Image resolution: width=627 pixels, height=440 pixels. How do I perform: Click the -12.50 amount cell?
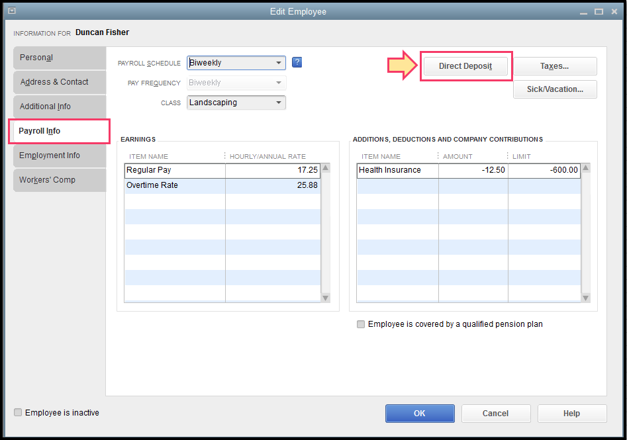tap(473, 170)
